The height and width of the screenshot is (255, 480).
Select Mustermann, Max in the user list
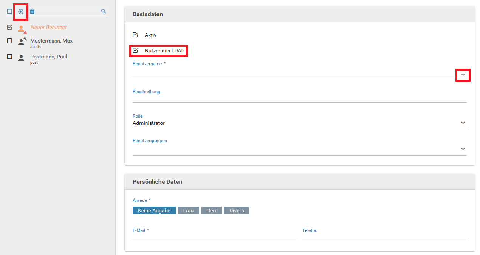51,41
